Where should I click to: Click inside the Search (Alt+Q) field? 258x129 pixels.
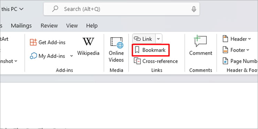tap(121, 9)
